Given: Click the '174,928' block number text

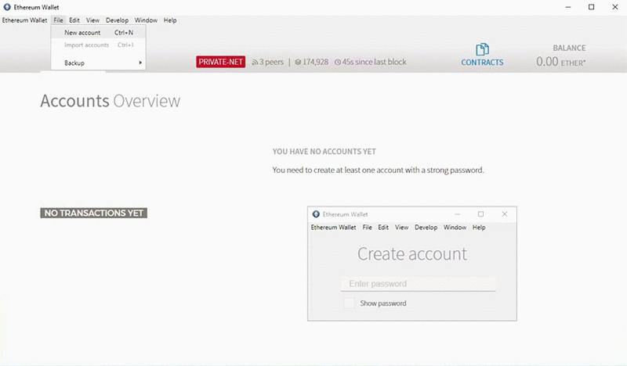Looking at the screenshot, I should 315,63.
